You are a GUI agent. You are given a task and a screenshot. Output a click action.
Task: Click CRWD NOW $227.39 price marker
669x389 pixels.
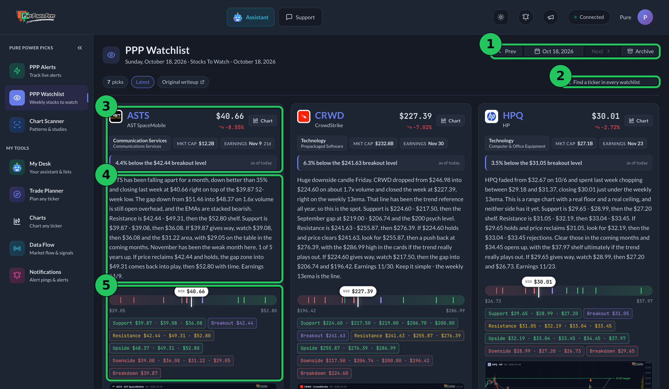[358, 291]
